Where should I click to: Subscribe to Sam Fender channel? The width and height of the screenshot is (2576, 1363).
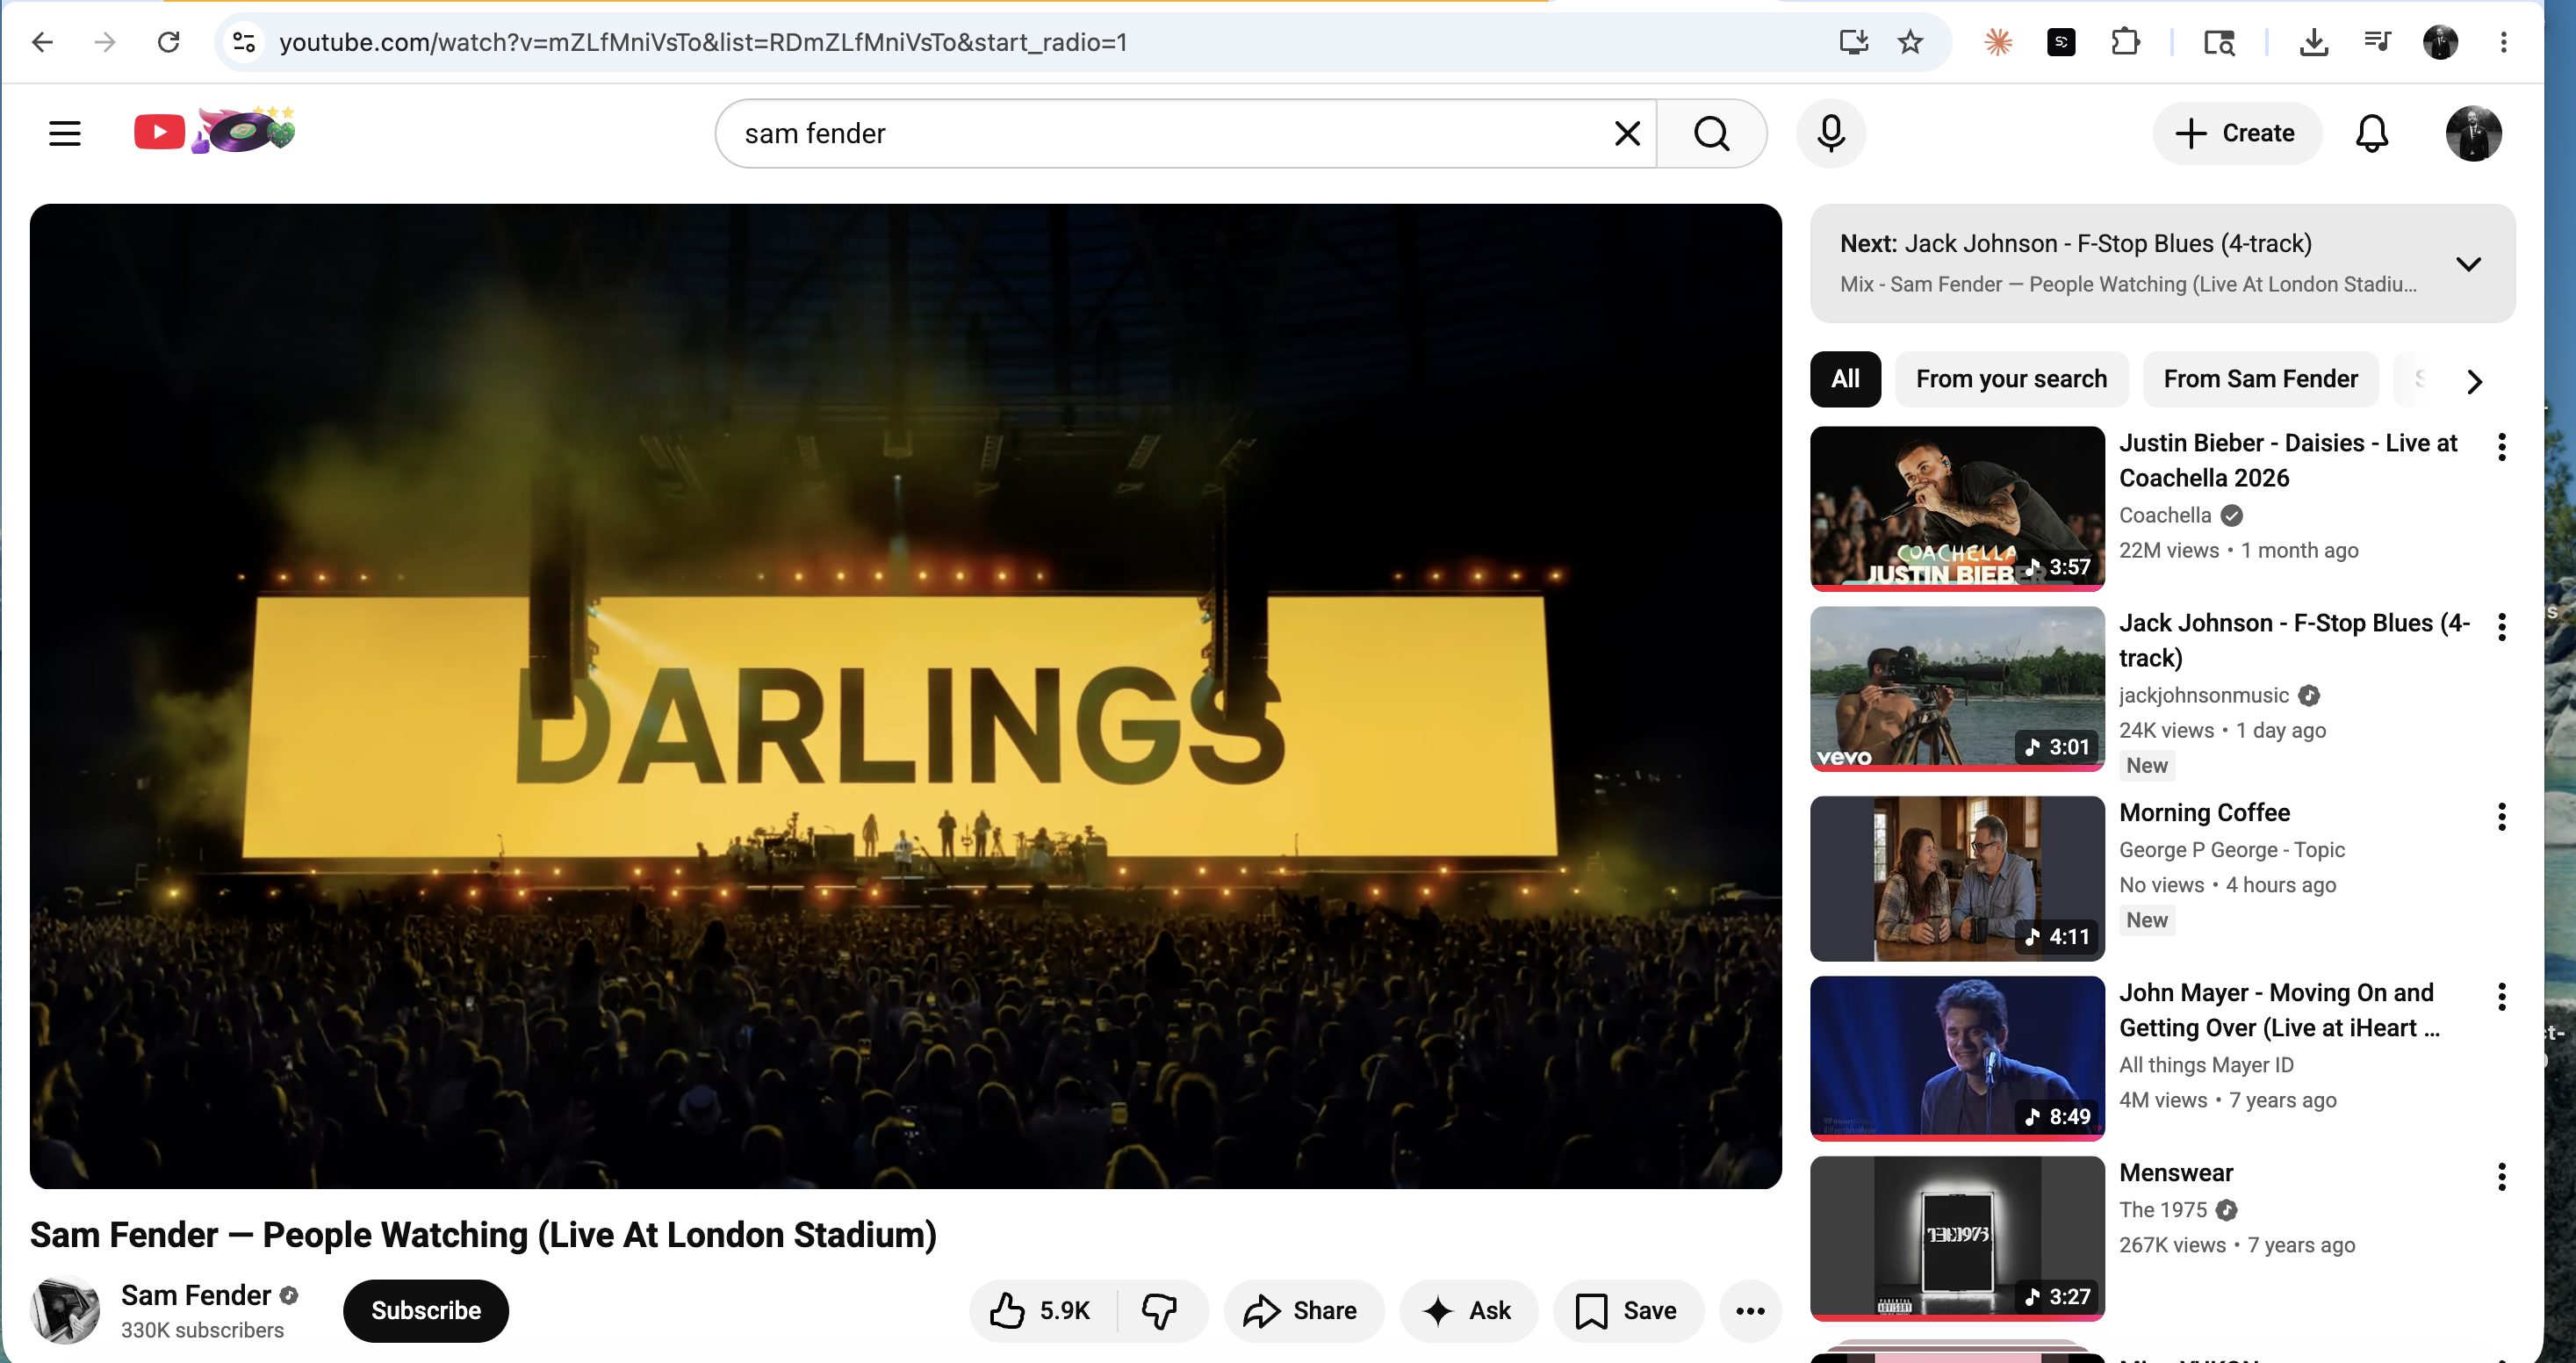click(426, 1310)
